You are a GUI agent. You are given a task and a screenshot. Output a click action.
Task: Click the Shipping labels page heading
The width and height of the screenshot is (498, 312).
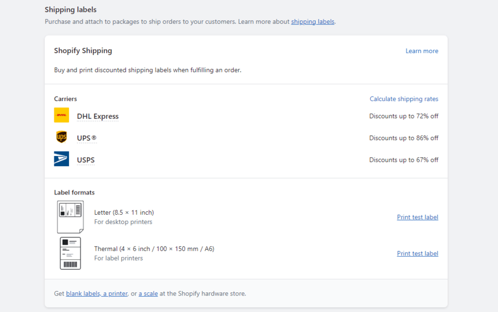[71, 10]
